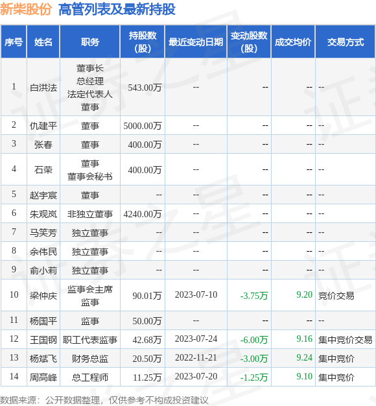Click the holding value 20.50万
The height and width of the screenshot is (406, 376).
147,359
